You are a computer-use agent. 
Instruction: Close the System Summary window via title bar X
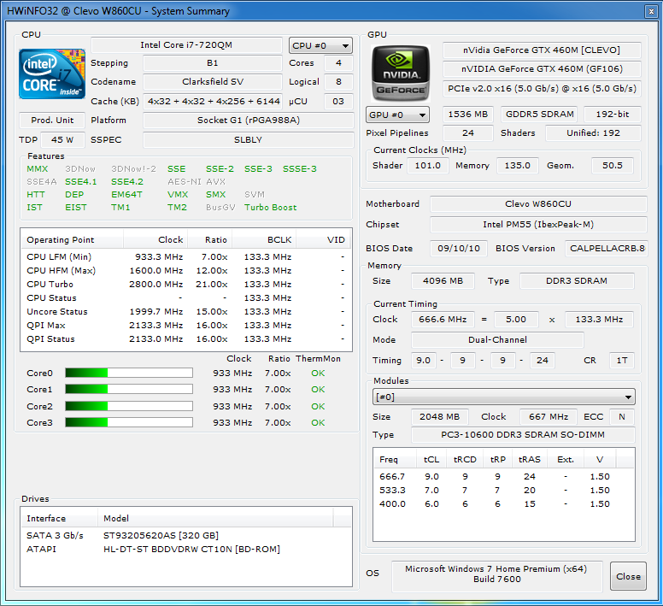(651, 11)
